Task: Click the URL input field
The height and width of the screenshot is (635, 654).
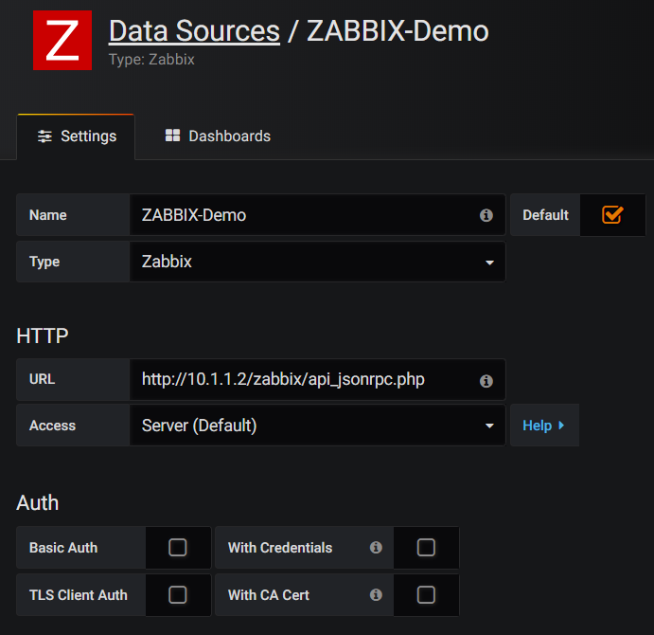Action: tap(317, 379)
